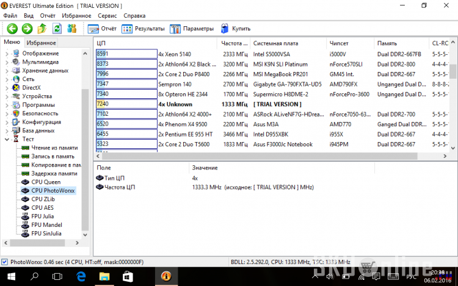Switch to the Меню tab
This screenshot has height=286, width=458.
click(12, 42)
